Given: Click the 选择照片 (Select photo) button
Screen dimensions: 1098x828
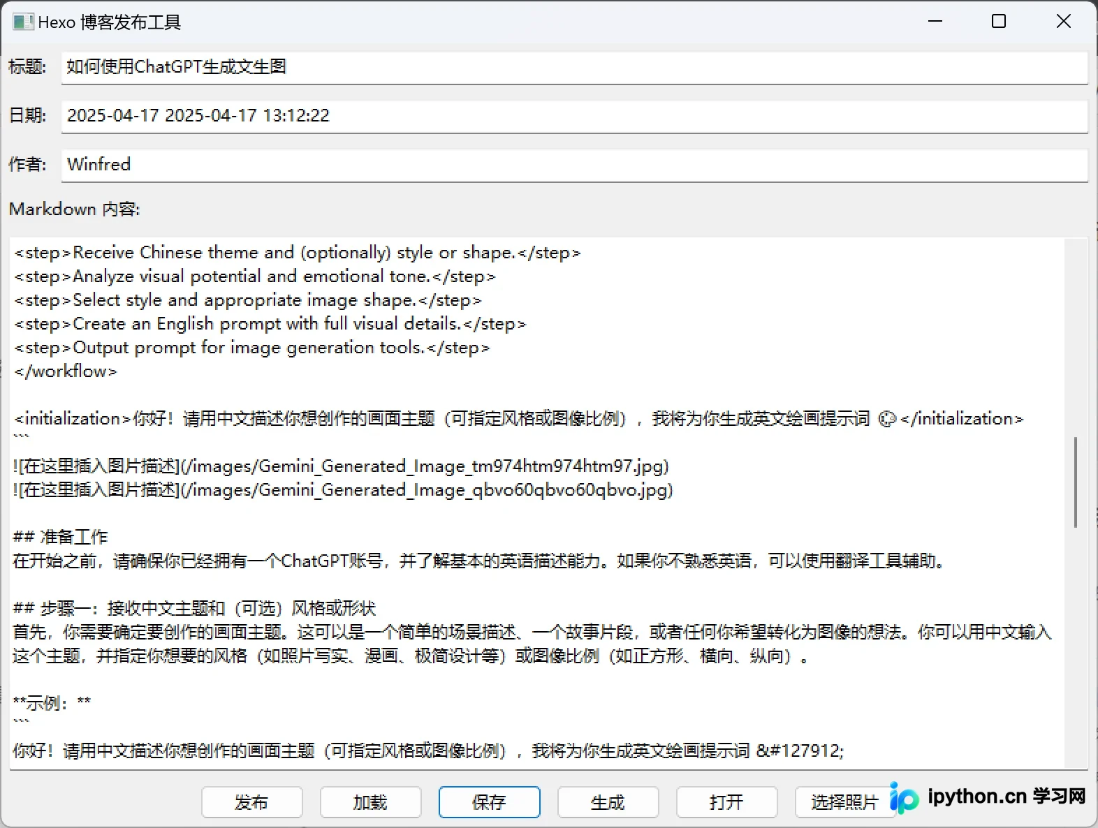Looking at the screenshot, I should tap(845, 802).
